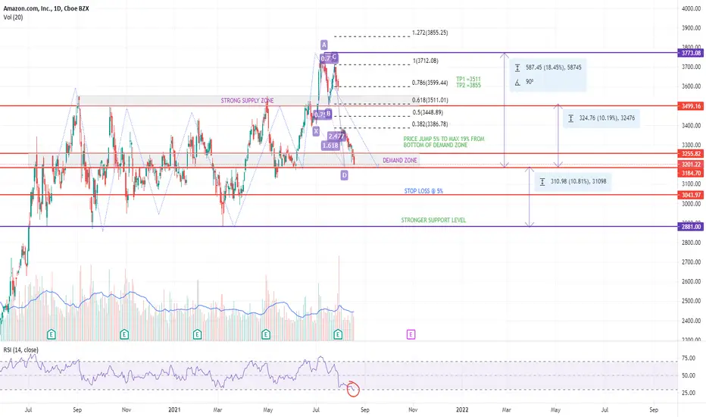Click the 3100.00 price axis label

coord(691,184)
